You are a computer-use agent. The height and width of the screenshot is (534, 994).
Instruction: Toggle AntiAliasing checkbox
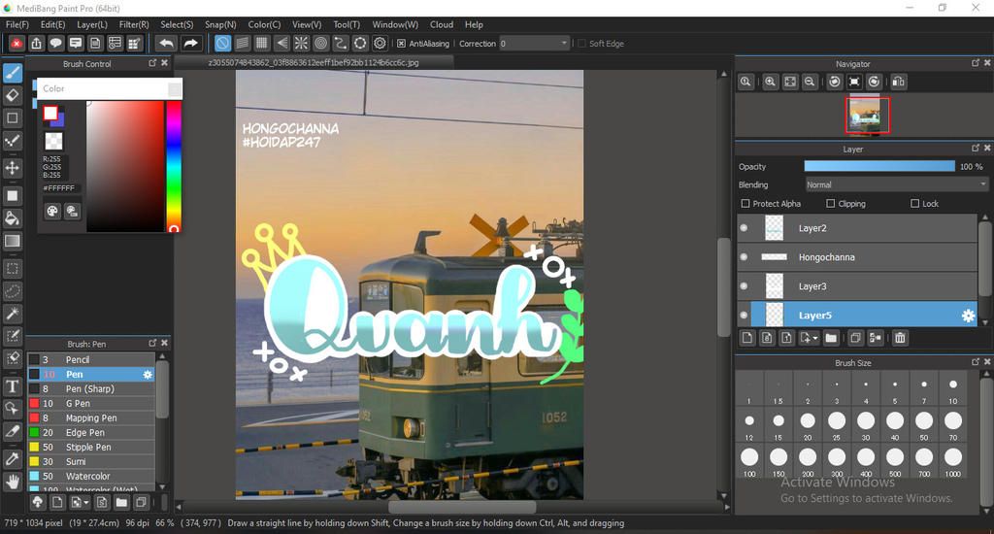[401, 43]
